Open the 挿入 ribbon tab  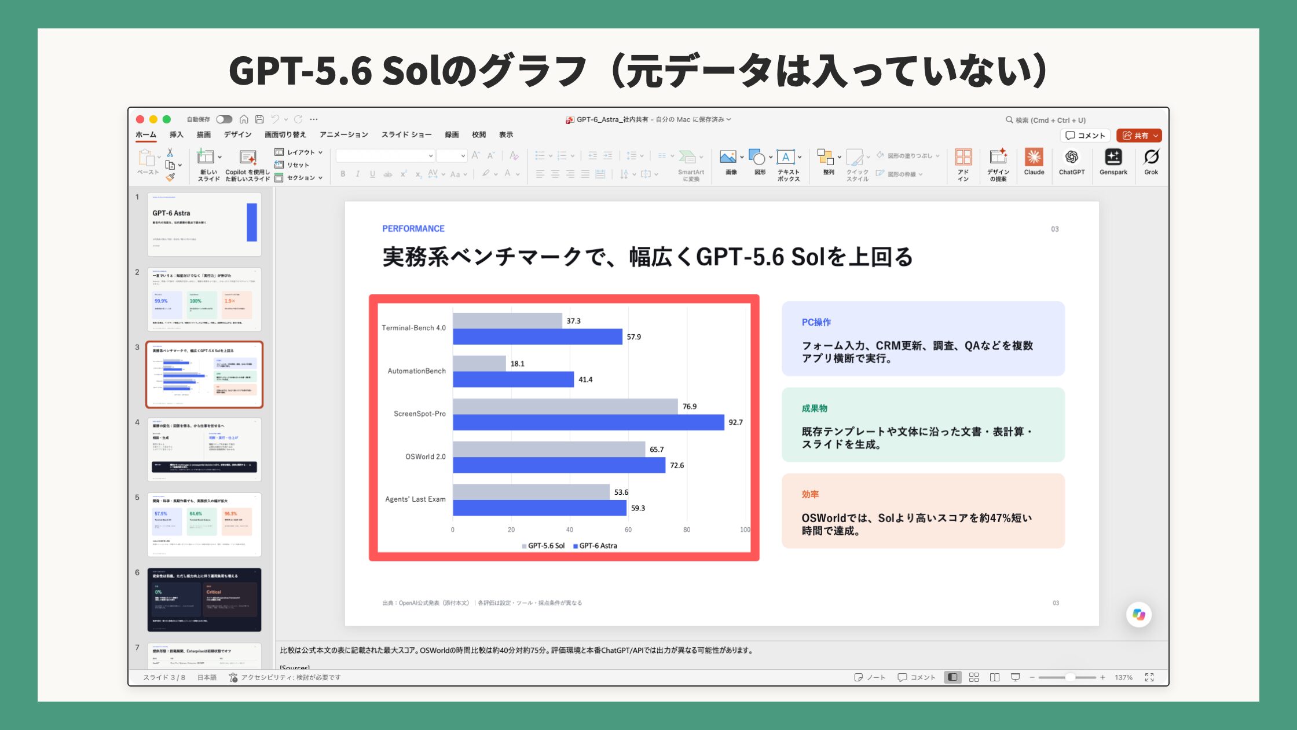[176, 134]
